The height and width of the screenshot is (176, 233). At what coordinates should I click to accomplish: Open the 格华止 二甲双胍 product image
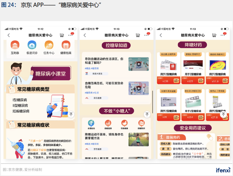[x=217, y=102]
